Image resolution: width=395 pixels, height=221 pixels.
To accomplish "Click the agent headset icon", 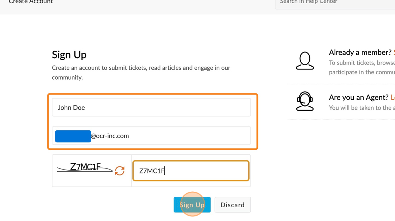I will pyautogui.click(x=305, y=101).
